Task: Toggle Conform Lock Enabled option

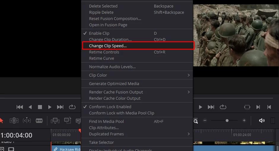Action: pyautogui.click(x=137, y=107)
